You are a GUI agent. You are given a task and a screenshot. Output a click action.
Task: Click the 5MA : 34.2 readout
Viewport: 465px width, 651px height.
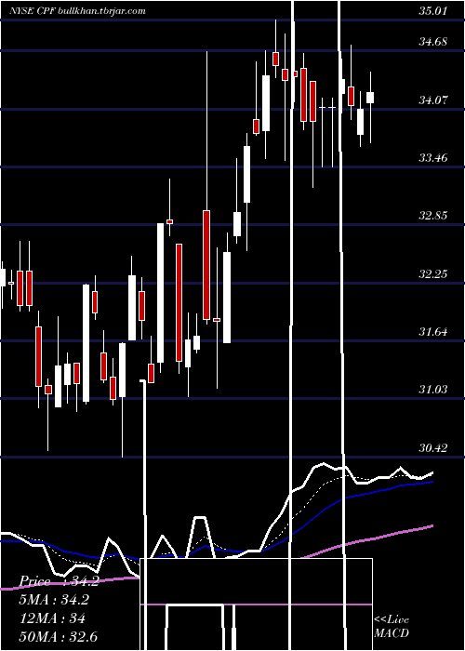point(54,600)
